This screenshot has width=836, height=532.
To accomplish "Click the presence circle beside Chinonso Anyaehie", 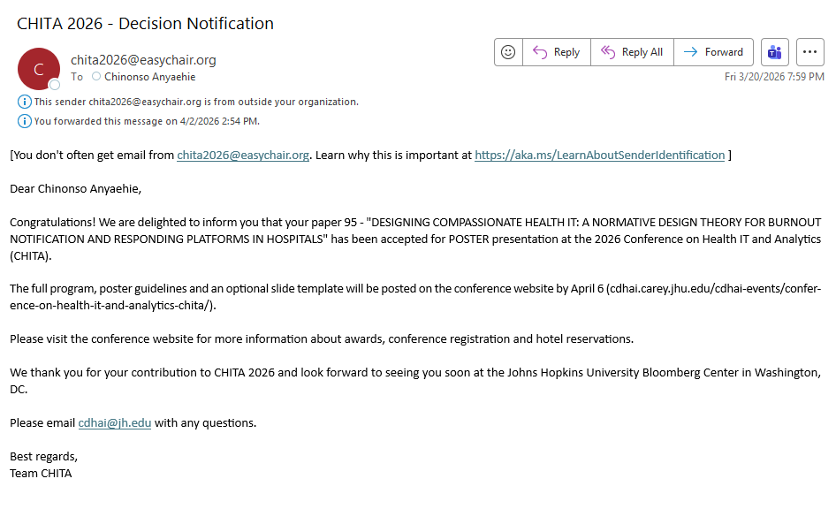I will pos(96,77).
